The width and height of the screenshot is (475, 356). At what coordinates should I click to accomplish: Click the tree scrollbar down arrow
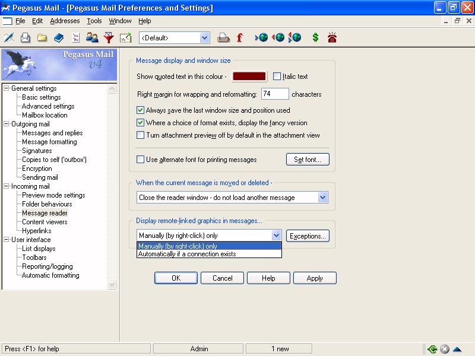112,285
